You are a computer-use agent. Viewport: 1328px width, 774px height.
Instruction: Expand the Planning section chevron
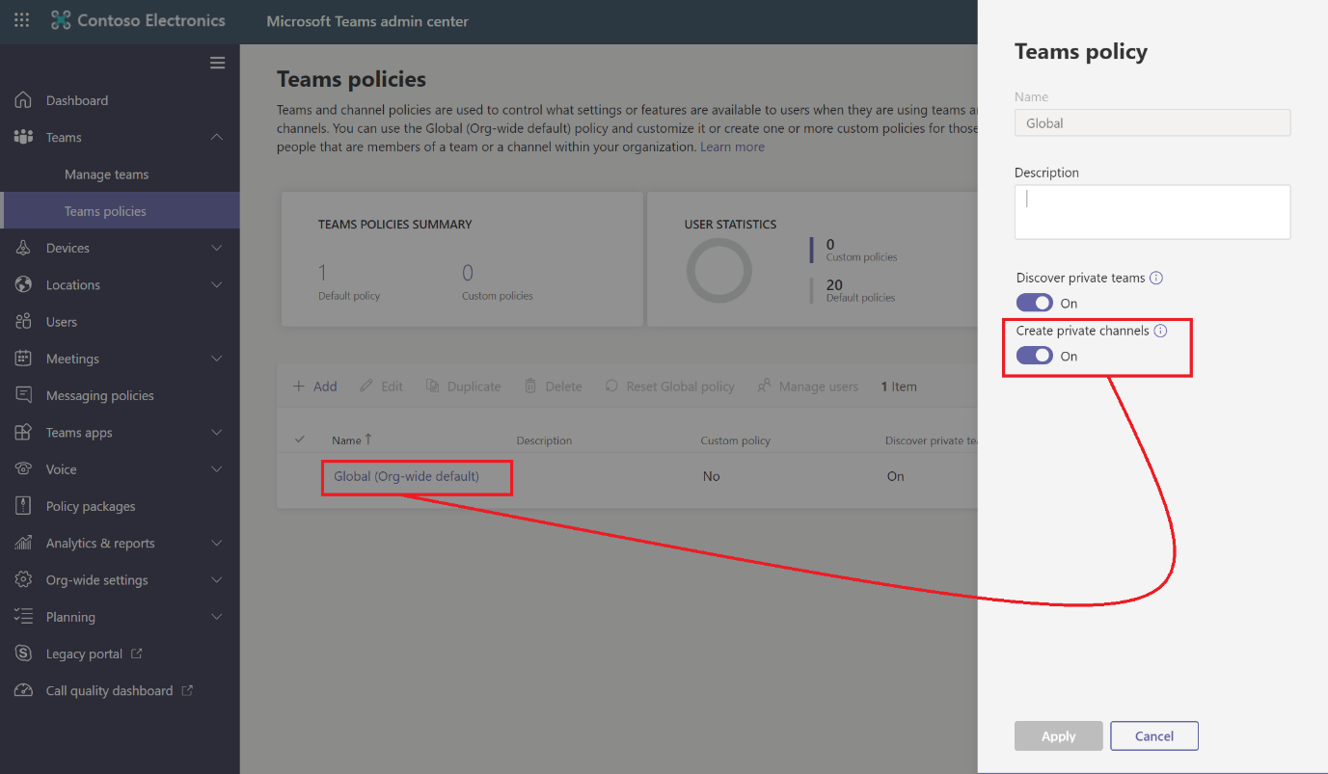[217, 617]
